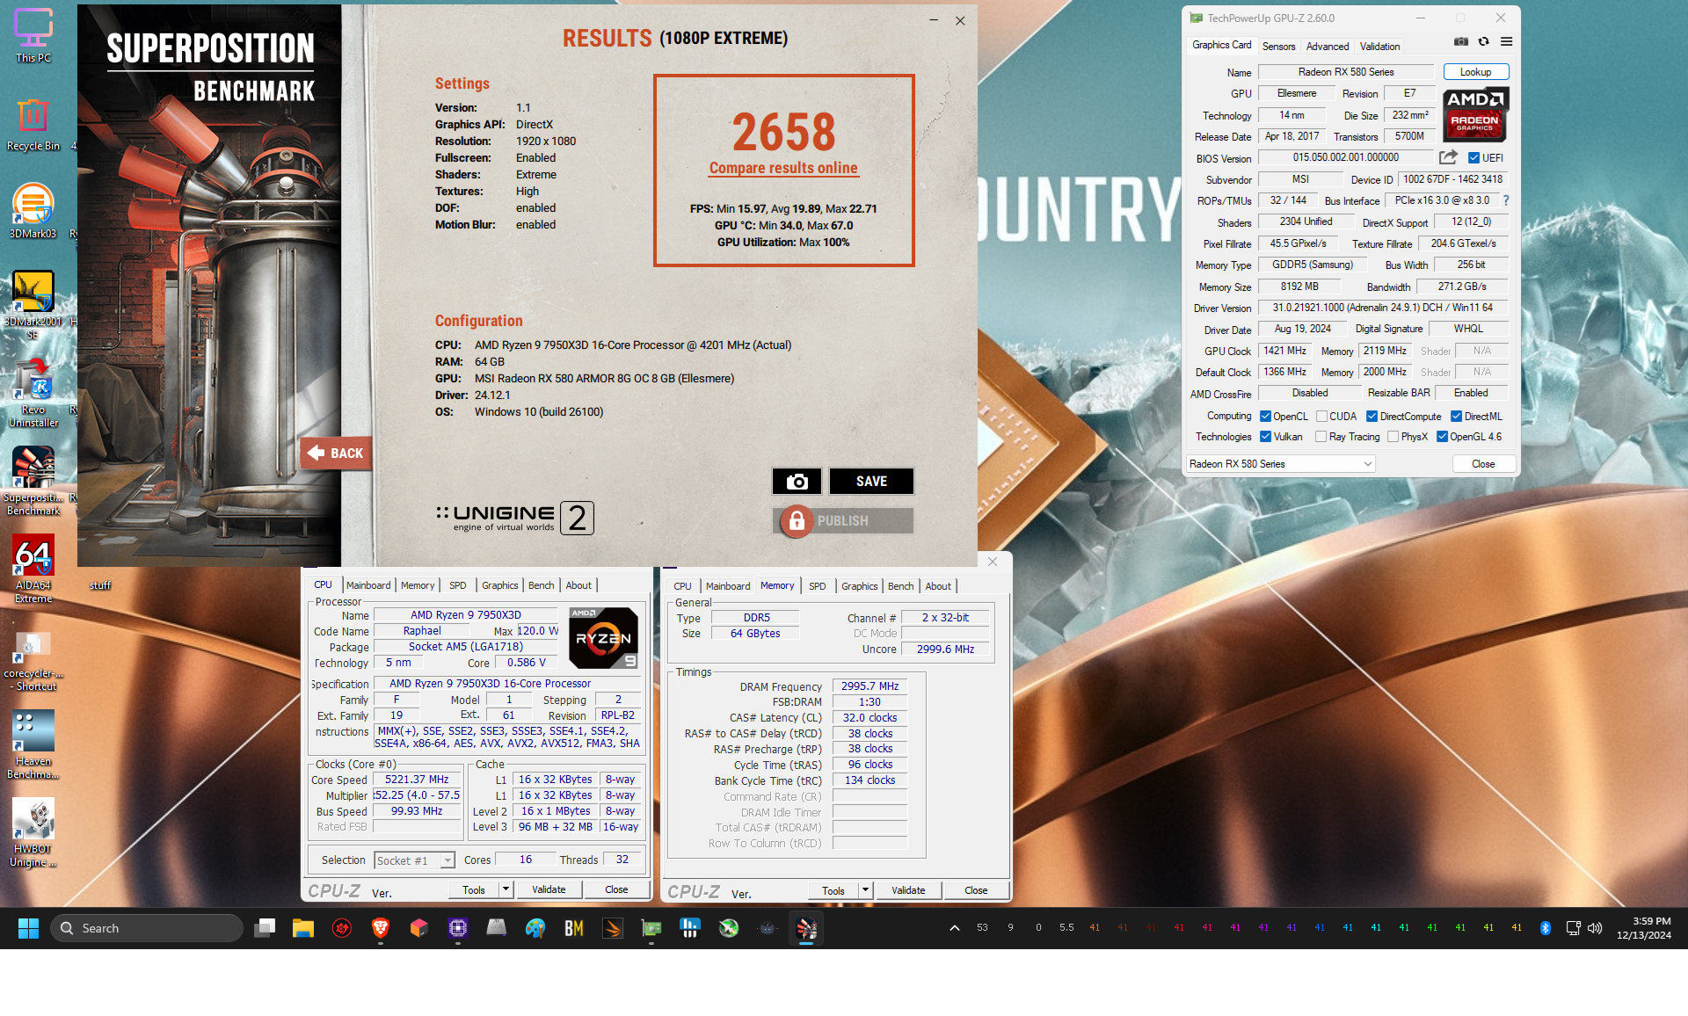The image size is (1688, 1016).
Task: Open the Compare results online link
Action: click(783, 168)
